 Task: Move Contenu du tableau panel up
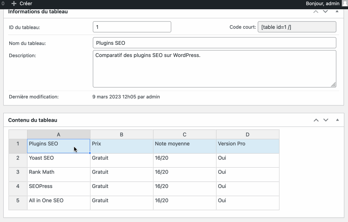tap(316, 120)
